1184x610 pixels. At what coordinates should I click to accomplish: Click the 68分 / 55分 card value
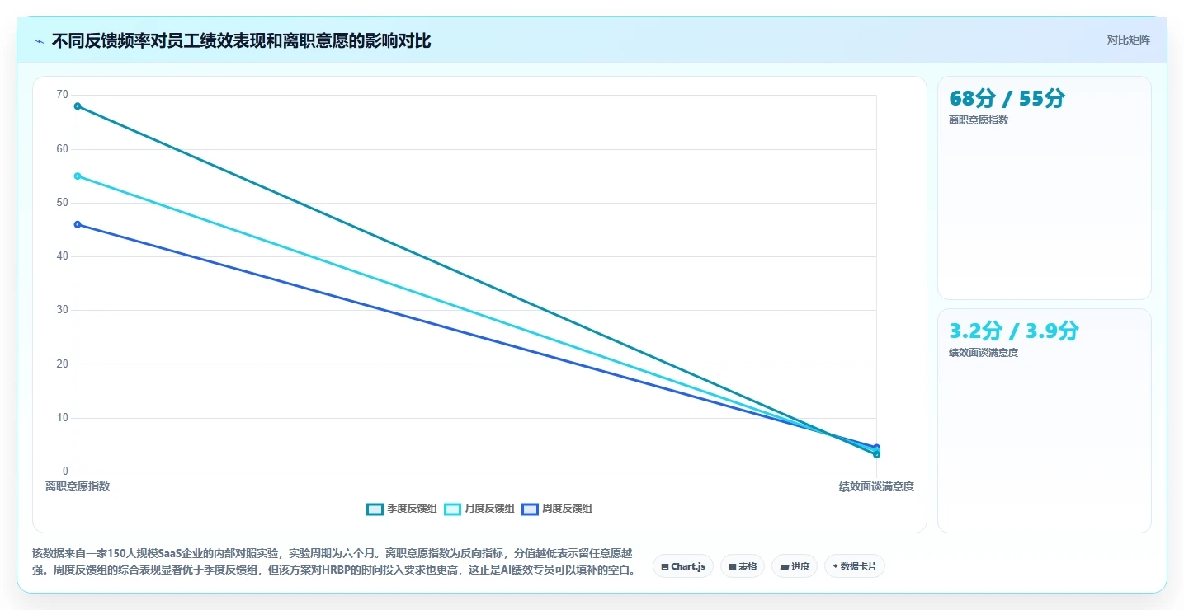(x=1007, y=98)
